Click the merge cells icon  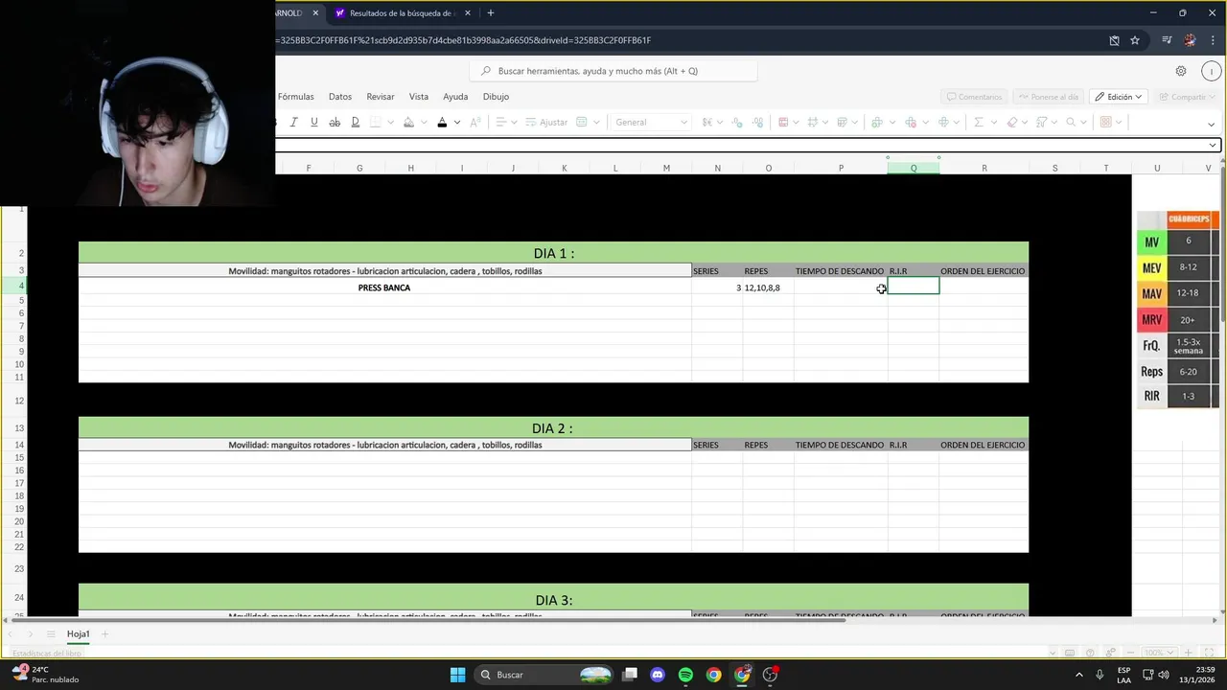tap(582, 122)
